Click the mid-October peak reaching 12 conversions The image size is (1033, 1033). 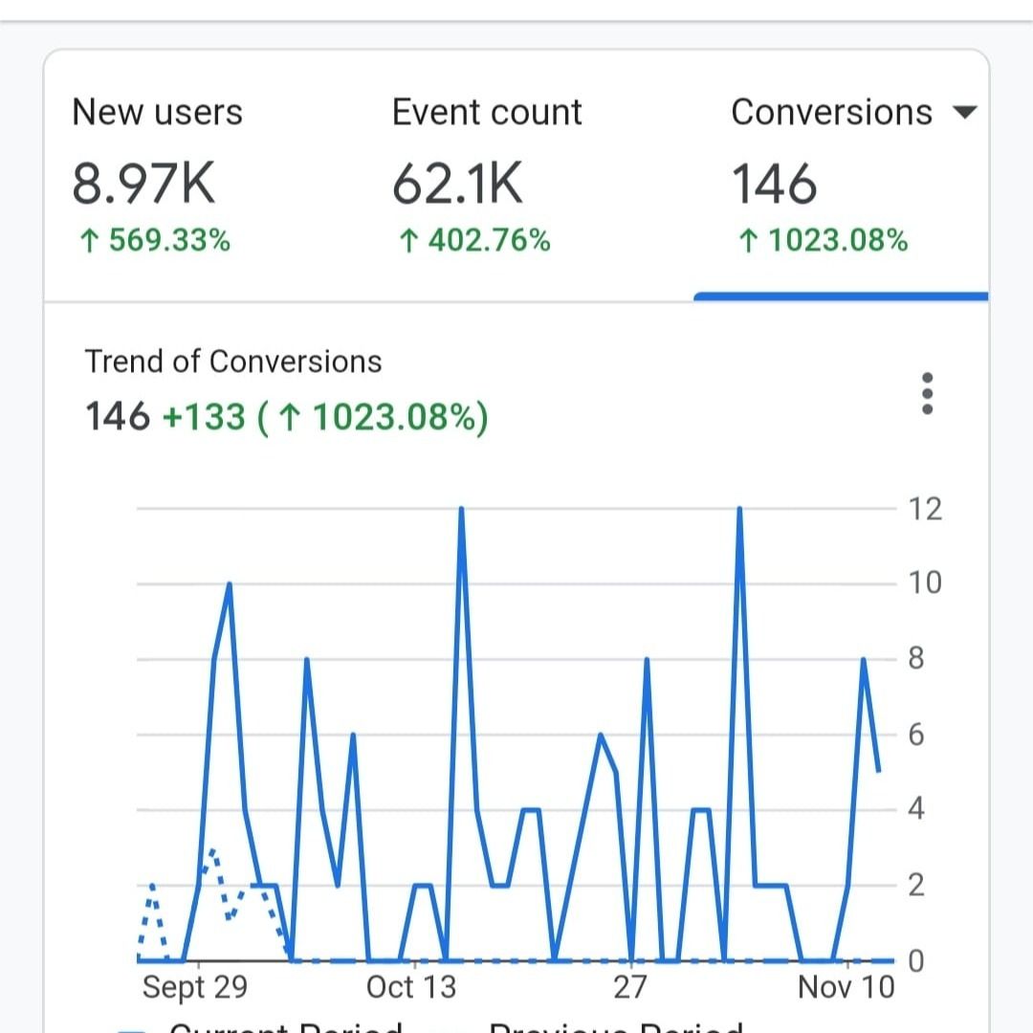coord(462,511)
